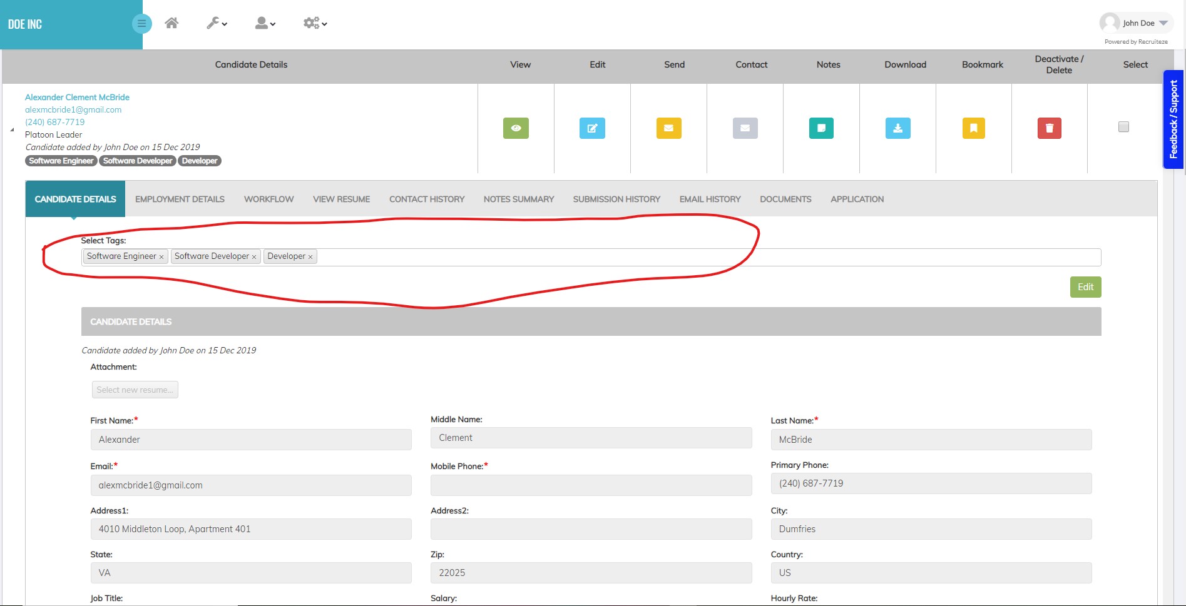Expand the gears settings dropdown in the toolbar
This screenshot has width=1186, height=606.
click(x=314, y=23)
